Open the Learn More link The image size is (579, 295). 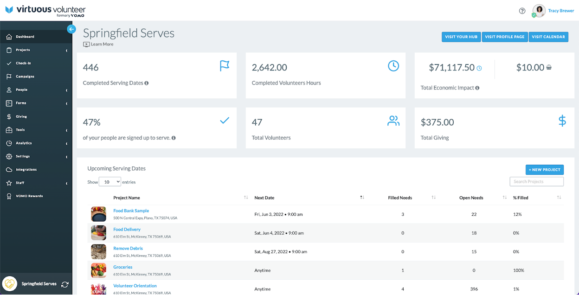(102, 45)
